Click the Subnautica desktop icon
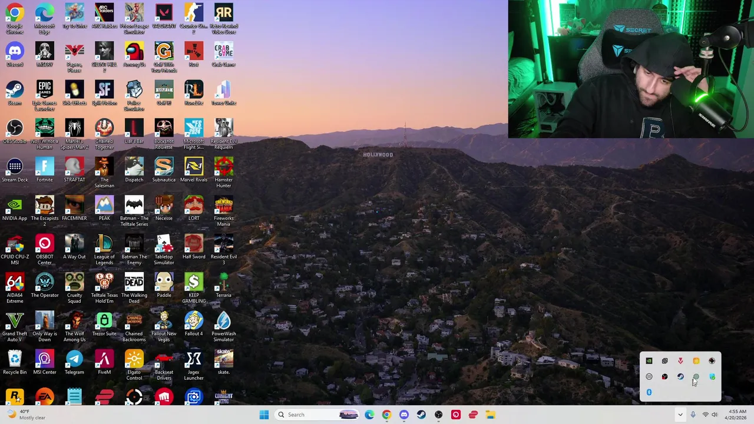Image resolution: width=754 pixels, height=424 pixels. click(164, 170)
